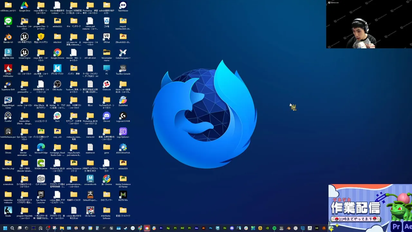This screenshot has width=412, height=232.
Task: Open Spotify from the taskbar
Action: (274, 228)
